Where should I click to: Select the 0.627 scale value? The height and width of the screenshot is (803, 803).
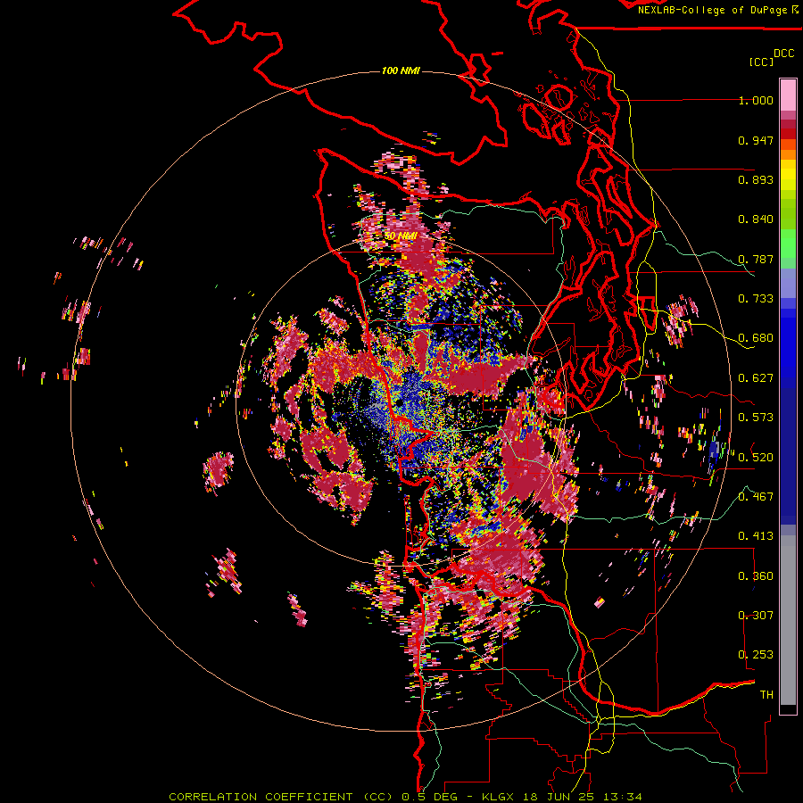[756, 378]
